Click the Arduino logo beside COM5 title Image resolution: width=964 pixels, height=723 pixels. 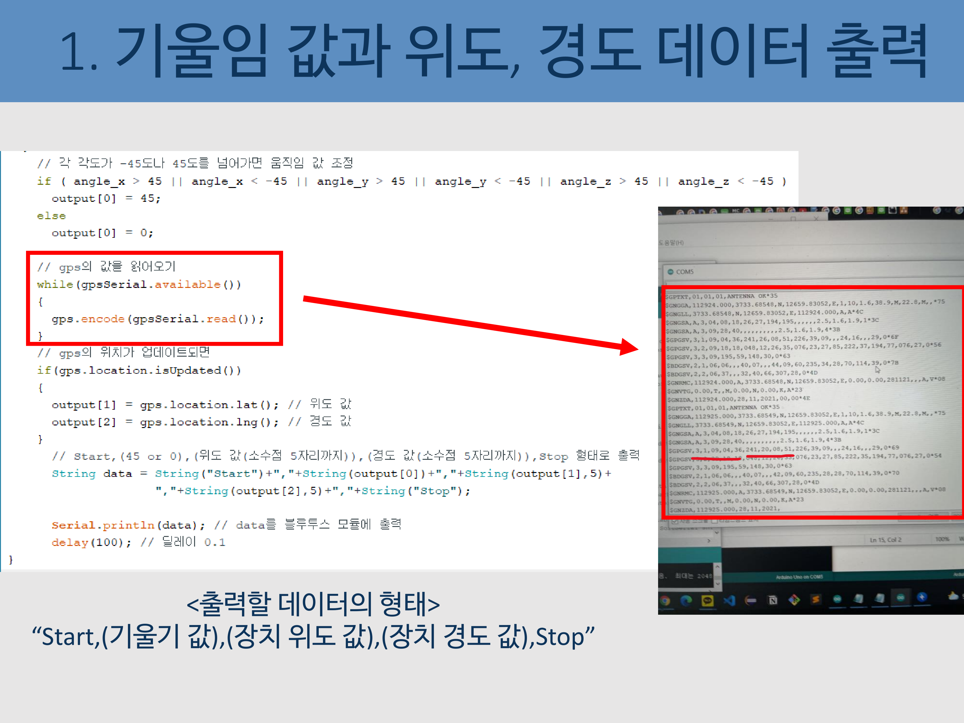(x=671, y=272)
